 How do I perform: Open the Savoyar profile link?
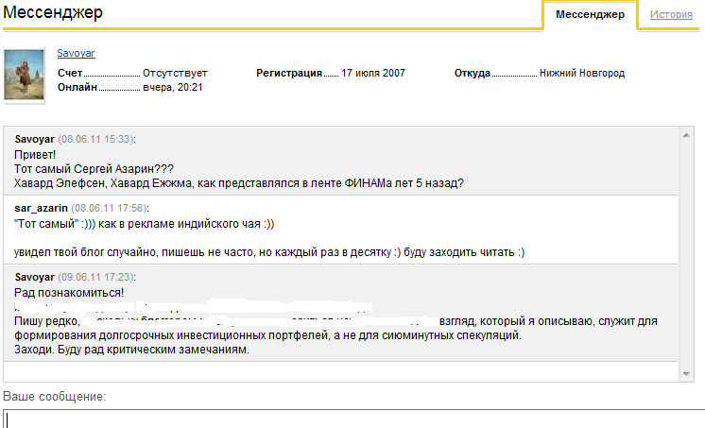[x=76, y=54]
